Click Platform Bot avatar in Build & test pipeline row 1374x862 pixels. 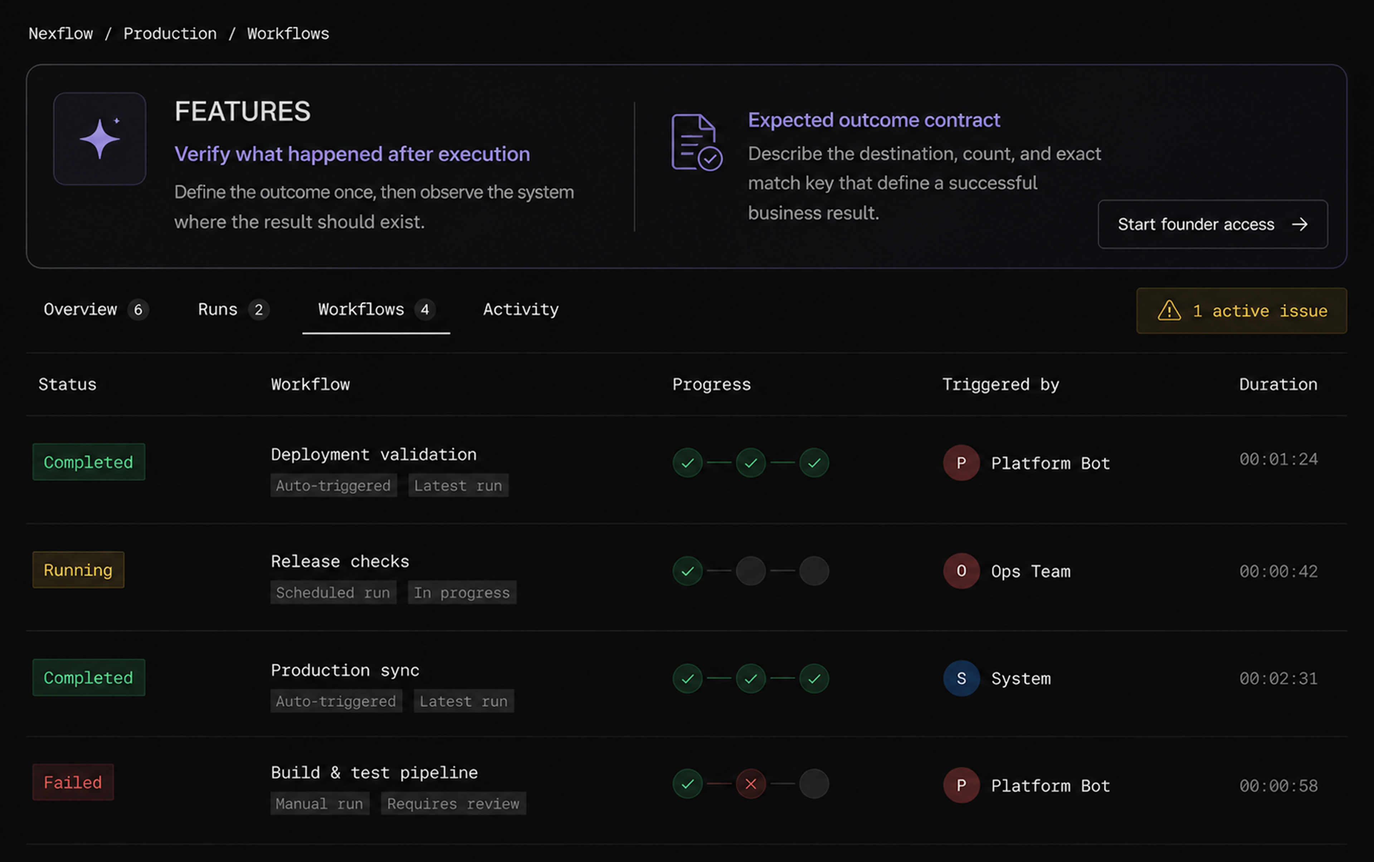click(x=961, y=785)
